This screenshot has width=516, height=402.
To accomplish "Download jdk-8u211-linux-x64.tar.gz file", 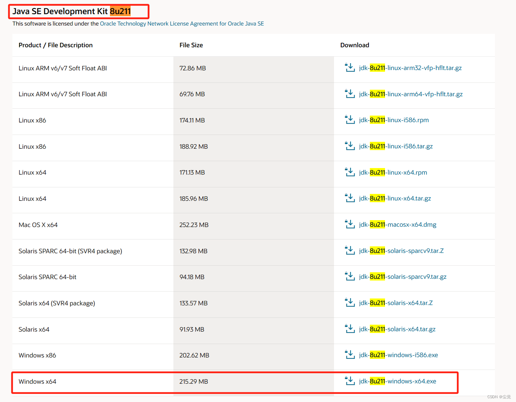I will (395, 198).
